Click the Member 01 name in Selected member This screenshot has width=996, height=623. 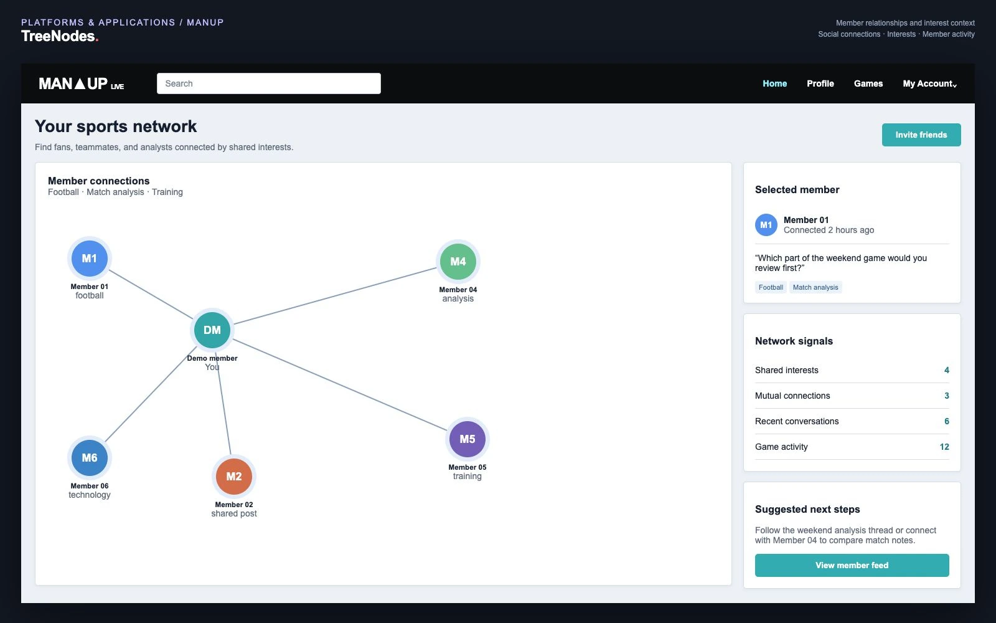point(806,220)
